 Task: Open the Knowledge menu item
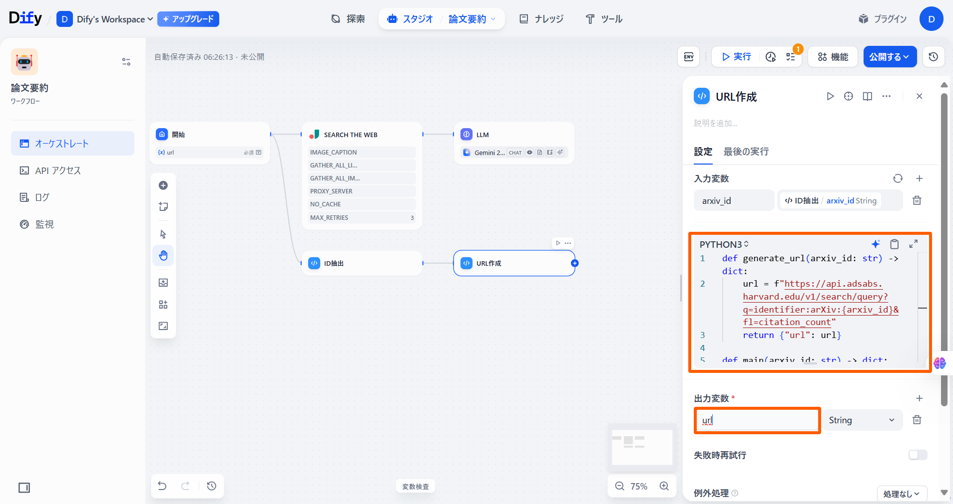click(x=541, y=19)
